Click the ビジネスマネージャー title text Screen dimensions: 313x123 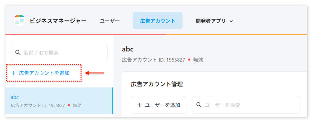pyautogui.click(x=58, y=21)
